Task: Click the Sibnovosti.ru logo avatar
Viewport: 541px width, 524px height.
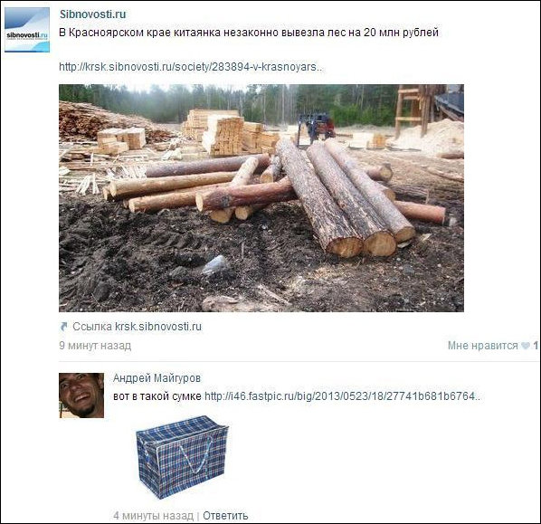Action: pyautogui.click(x=27, y=30)
